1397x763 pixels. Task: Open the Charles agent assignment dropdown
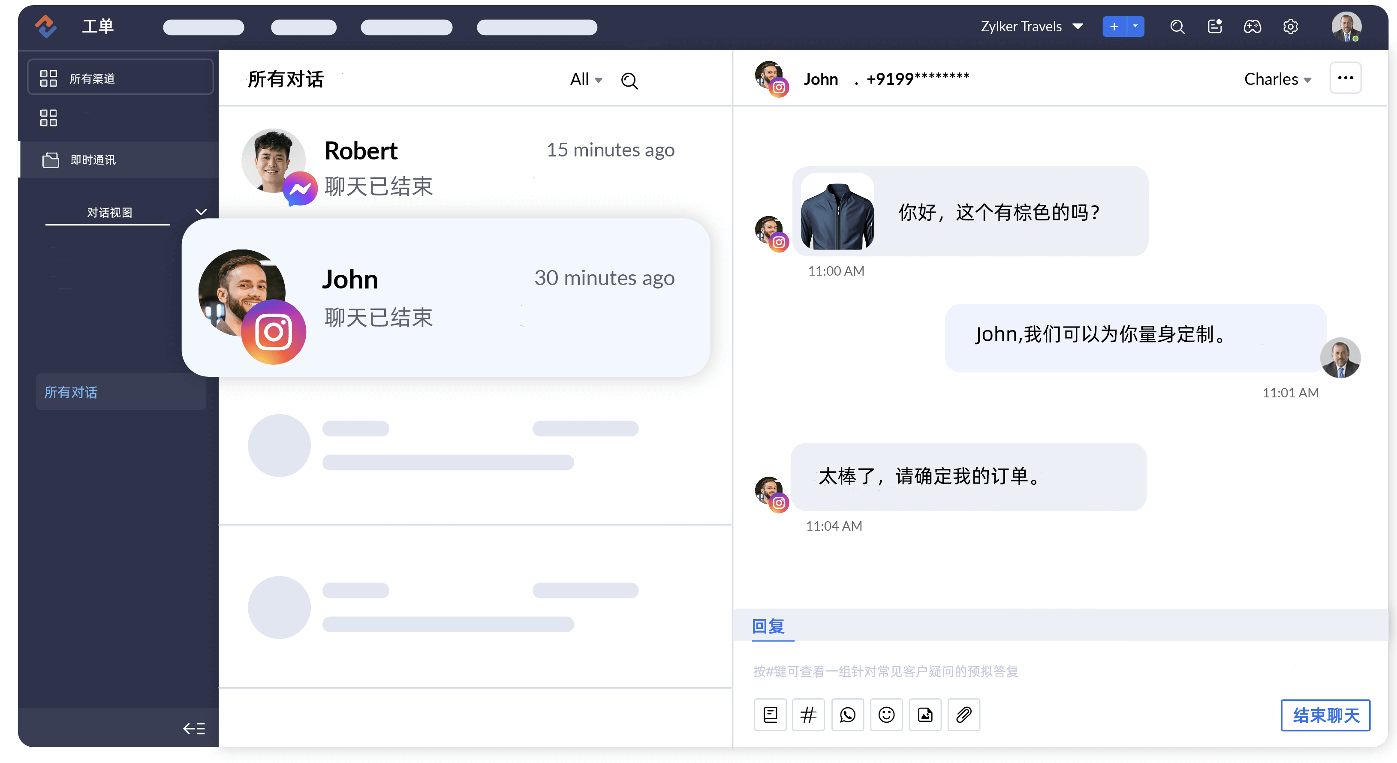1277,79
